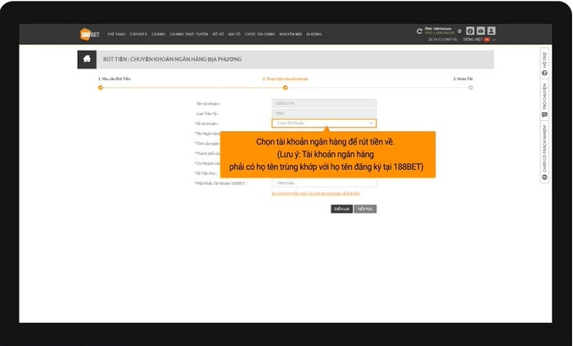Click the Mật Khẩu password field

324,183
